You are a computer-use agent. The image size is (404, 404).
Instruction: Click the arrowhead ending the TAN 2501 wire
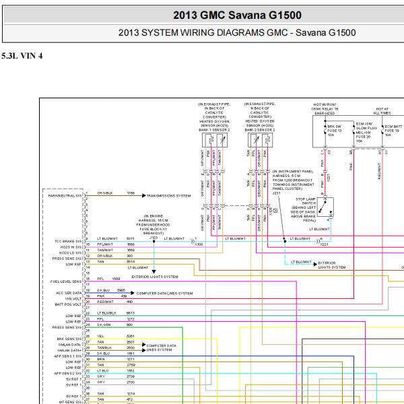coord(144,345)
